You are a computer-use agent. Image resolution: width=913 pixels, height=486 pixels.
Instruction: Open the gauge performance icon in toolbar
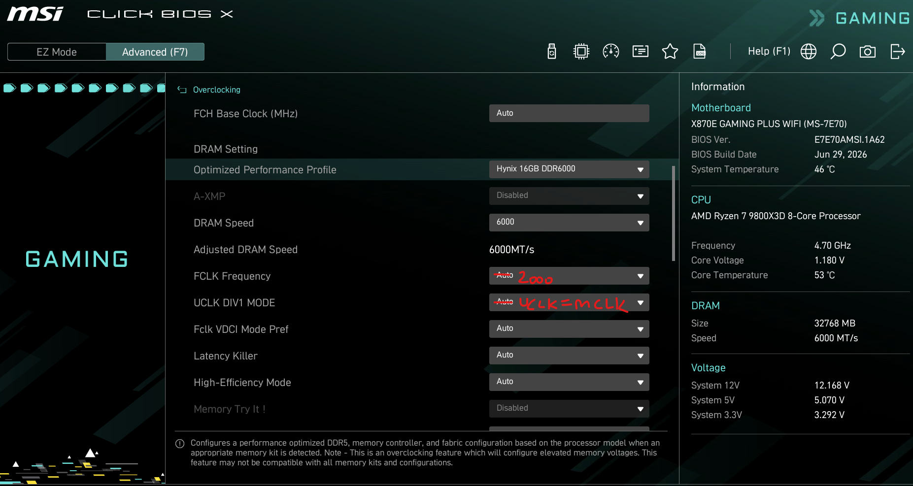(x=611, y=51)
